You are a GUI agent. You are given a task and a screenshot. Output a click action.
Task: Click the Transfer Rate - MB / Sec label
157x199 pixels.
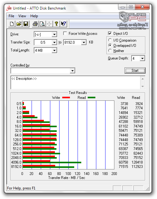[x=67, y=178]
